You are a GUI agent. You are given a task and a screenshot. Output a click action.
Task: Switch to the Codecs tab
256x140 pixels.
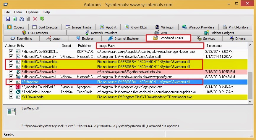[16, 27]
